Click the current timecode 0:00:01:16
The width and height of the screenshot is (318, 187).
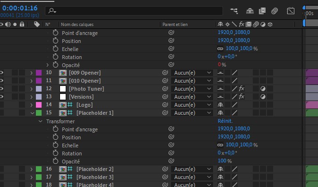(x=20, y=8)
